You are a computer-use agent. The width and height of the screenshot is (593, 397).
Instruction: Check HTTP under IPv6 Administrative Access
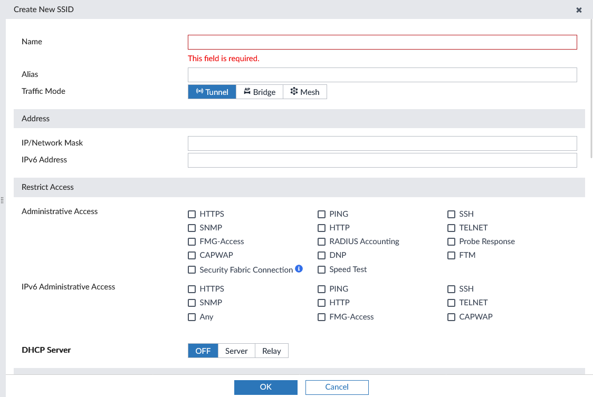tap(321, 303)
